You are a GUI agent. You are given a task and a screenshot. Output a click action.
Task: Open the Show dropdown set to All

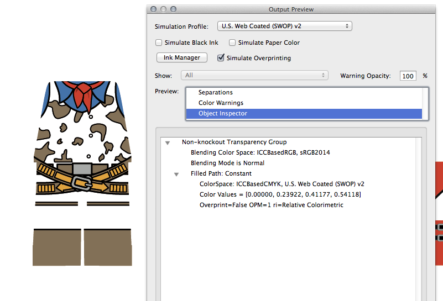pyautogui.click(x=255, y=76)
